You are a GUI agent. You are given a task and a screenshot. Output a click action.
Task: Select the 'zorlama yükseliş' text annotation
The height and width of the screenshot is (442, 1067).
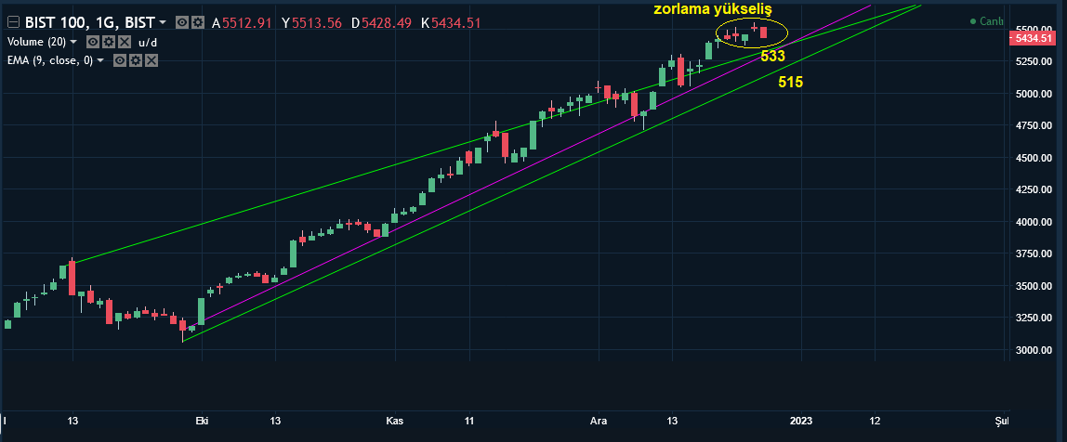point(713,9)
